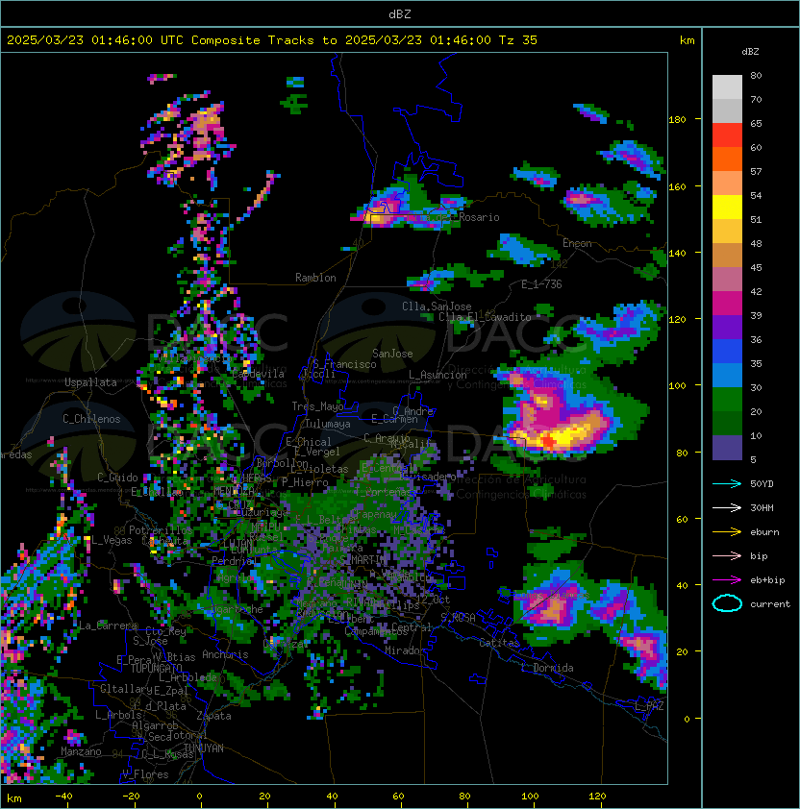Image resolution: width=800 pixels, height=809 pixels.
Task: Click the 'Clla.SanJose' map label
Action: [437, 306]
